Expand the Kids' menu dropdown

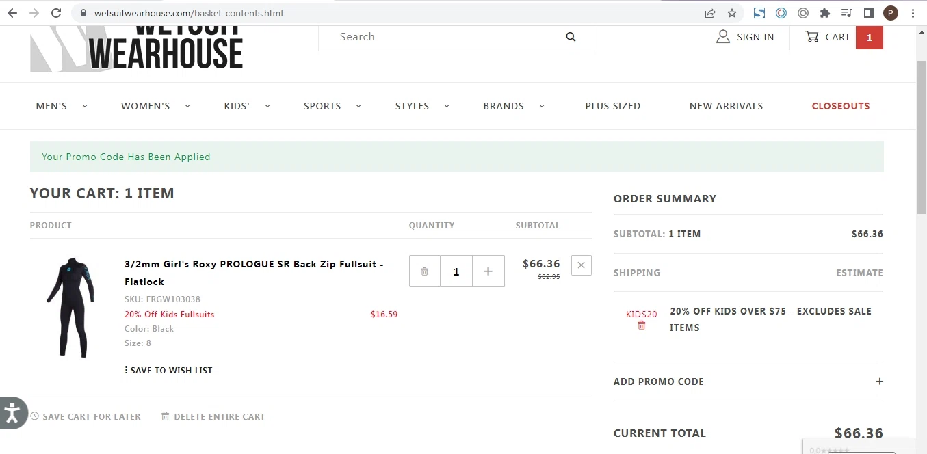(267, 106)
